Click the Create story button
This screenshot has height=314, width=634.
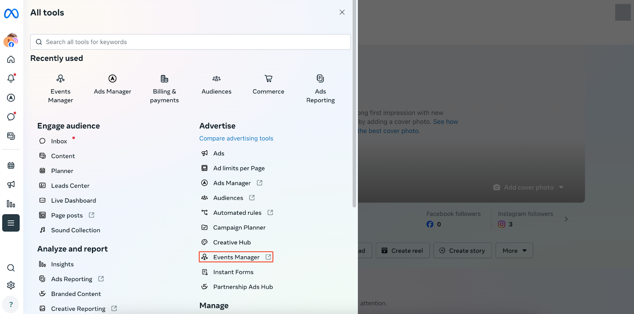click(462, 250)
